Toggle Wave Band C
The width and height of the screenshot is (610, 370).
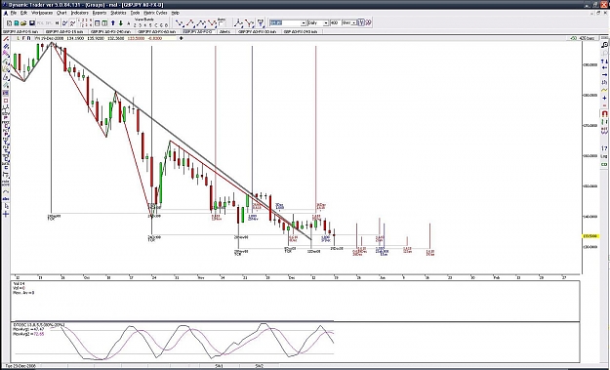point(155,25)
